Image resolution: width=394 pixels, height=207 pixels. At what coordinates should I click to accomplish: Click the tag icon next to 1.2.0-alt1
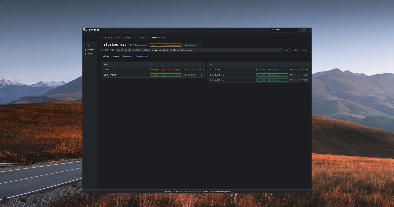tap(211, 75)
